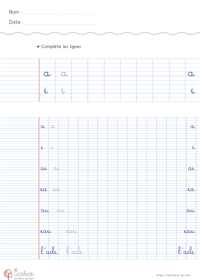
Task: Click the 'eau' at the right end of its line
Action: tap(189, 232)
